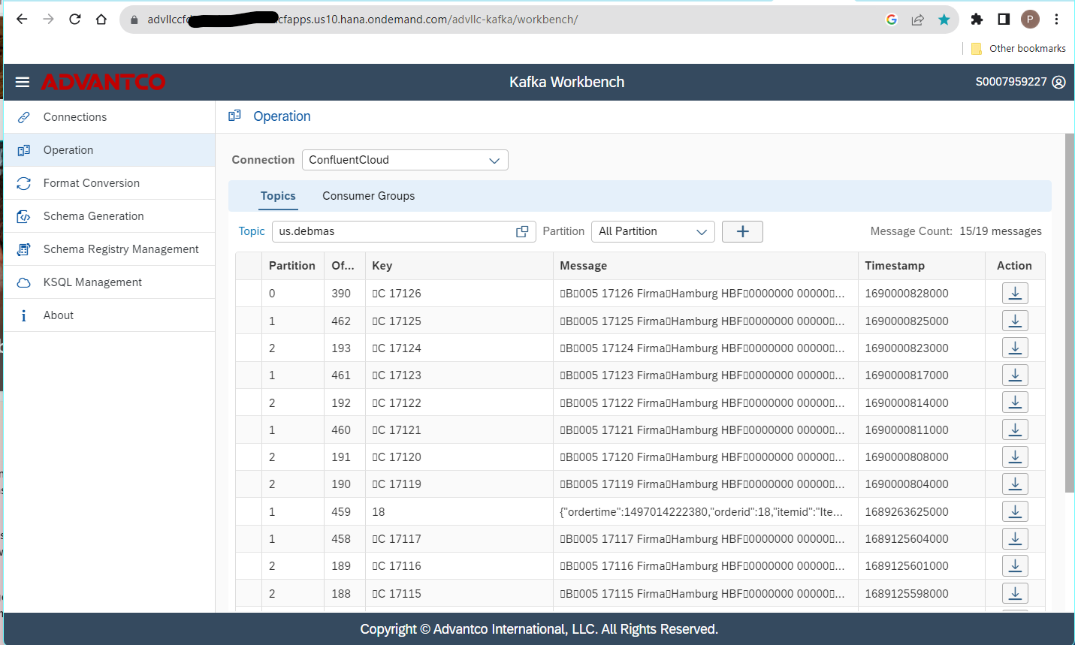Select the Connections sidebar icon
The width and height of the screenshot is (1075, 645).
point(23,116)
